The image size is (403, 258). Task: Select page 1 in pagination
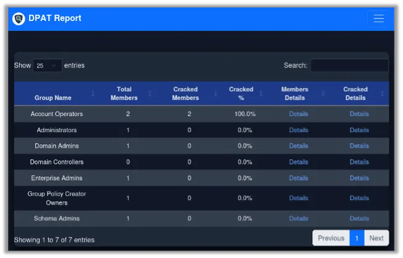pos(357,238)
